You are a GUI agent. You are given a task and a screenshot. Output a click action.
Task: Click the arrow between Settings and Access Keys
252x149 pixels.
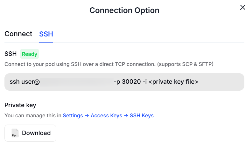click(87, 116)
